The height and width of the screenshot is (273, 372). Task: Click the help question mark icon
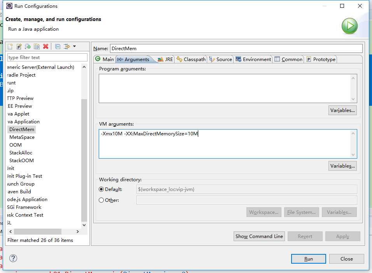13,258
